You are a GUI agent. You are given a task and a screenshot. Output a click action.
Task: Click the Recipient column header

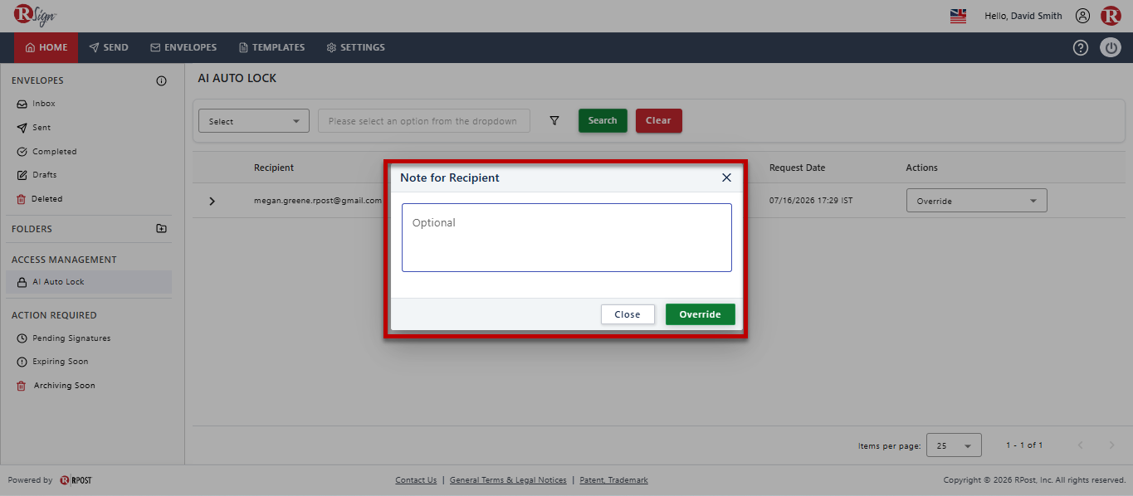pyautogui.click(x=274, y=168)
